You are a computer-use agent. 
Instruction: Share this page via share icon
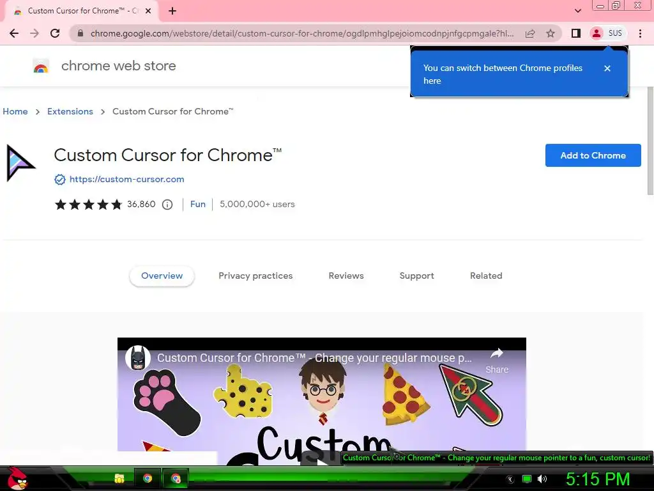(x=530, y=33)
